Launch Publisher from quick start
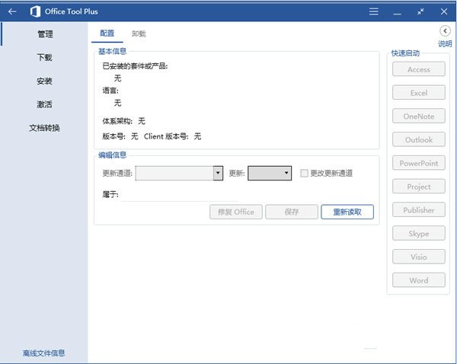Image resolution: width=457 pixels, height=364 pixels. [x=418, y=210]
